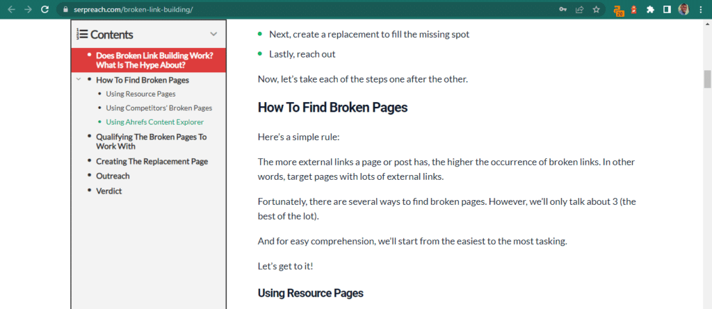Share this page using the share icon
712x309 pixels.
(x=579, y=10)
